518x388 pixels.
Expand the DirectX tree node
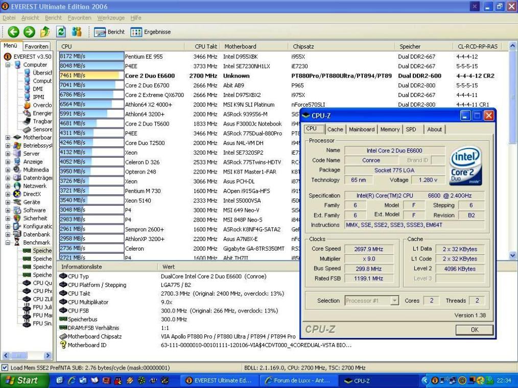[x=8, y=194]
